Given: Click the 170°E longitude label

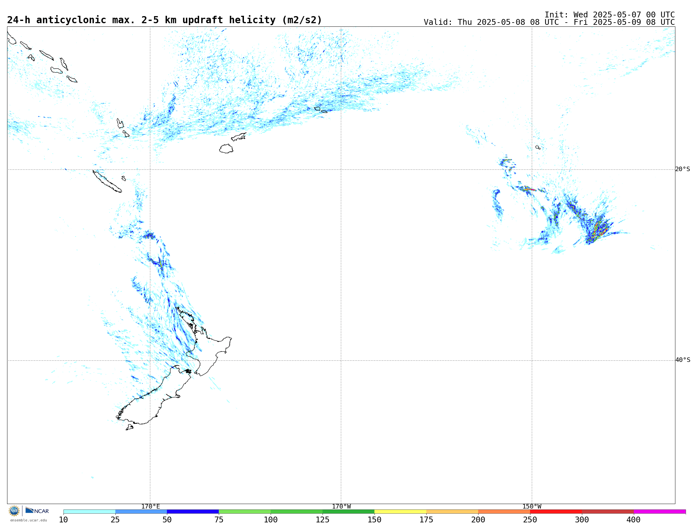Looking at the screenshot, I should coord(150,506).
